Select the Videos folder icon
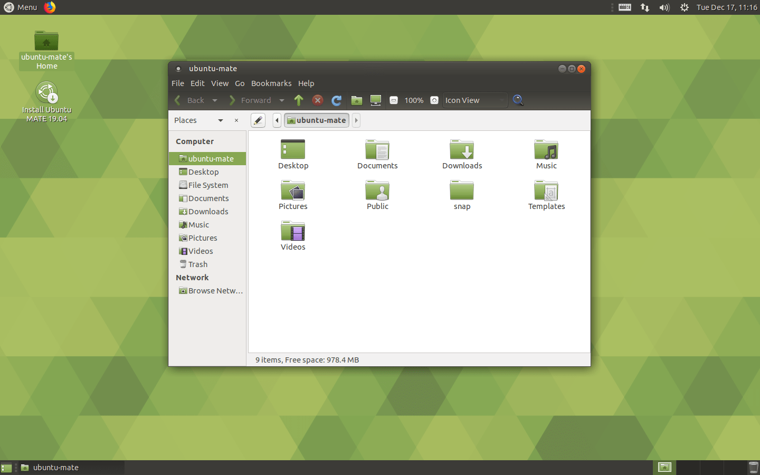Viewport: 760px width, 475px height. (x=293, y=231)
